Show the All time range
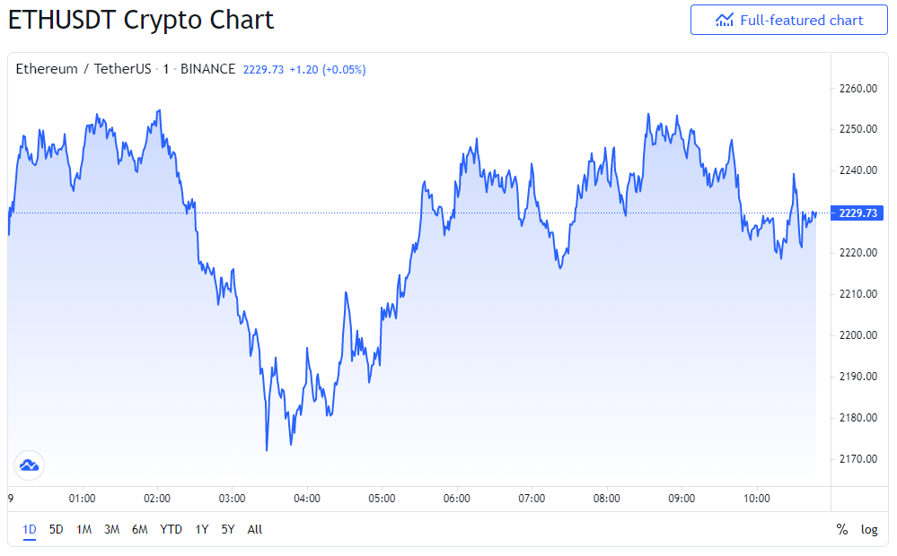This screenshot has width=897, height=556. pos(255,529)
